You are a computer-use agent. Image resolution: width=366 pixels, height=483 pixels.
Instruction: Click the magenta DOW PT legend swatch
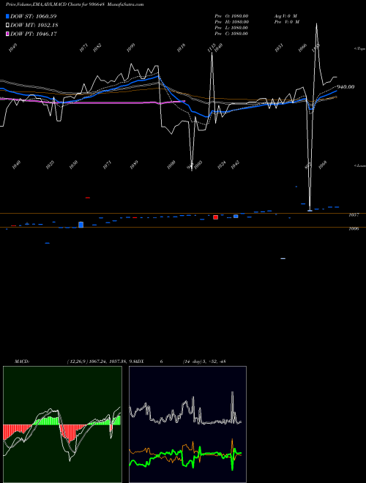pos(7,34)
